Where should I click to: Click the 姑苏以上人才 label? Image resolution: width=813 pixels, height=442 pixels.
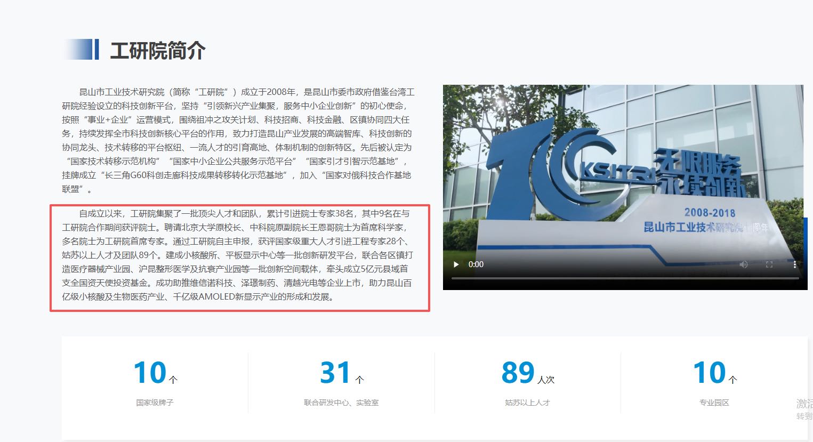[527, 403]
